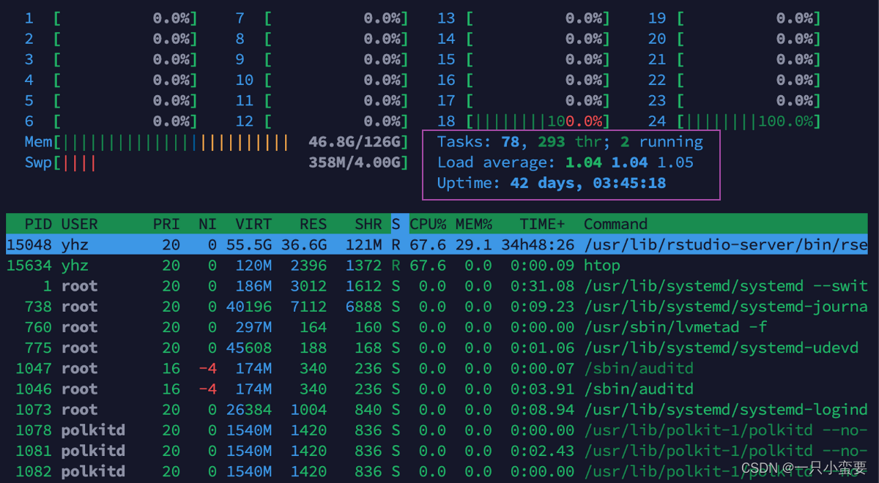Click the 358M/4.00G swap value
Viewport: 879px width, 483px height.
point(355,162)
